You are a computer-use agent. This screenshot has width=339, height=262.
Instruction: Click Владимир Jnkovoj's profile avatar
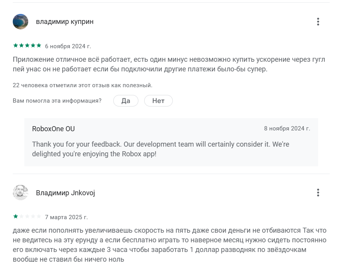coord(20,193)
